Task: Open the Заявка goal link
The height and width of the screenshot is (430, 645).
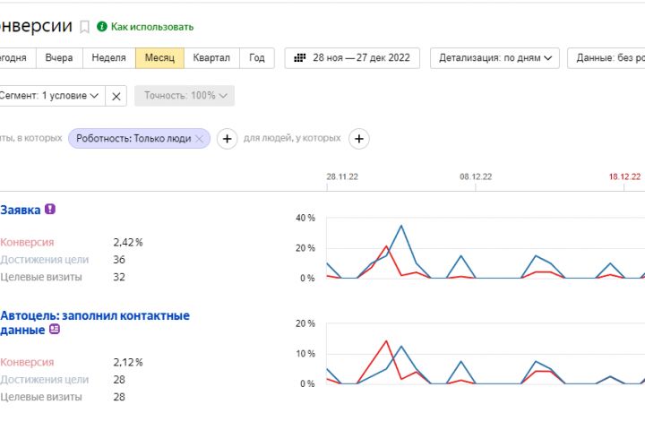Action: point(21,209)
